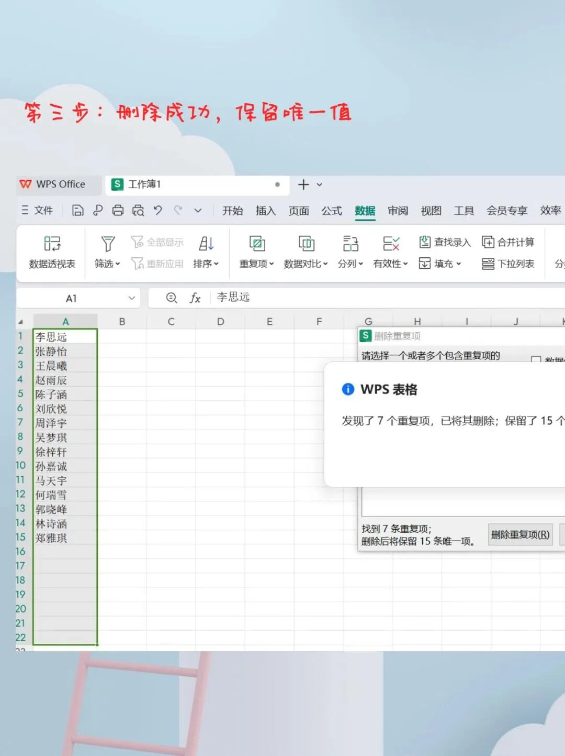Viewport: 565px width, 756px height.
Task: Click the save icon in quick toolbar
Action: (x=78, y=211)
